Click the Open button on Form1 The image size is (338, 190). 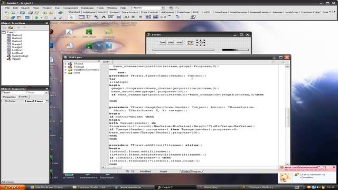162,42
